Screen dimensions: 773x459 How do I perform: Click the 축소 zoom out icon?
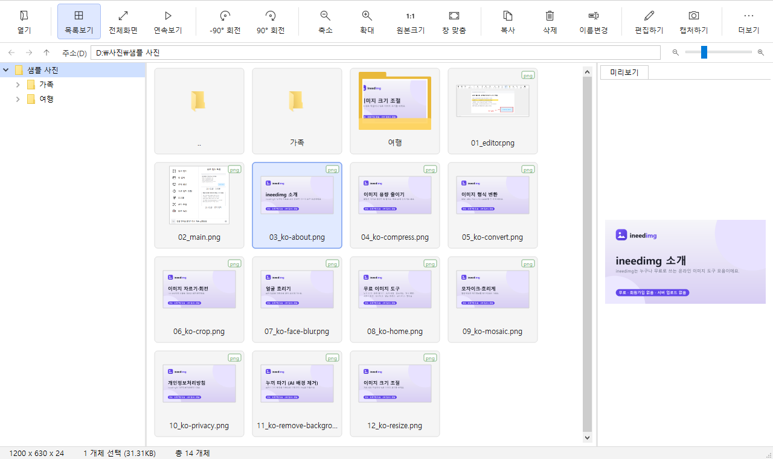326,16
